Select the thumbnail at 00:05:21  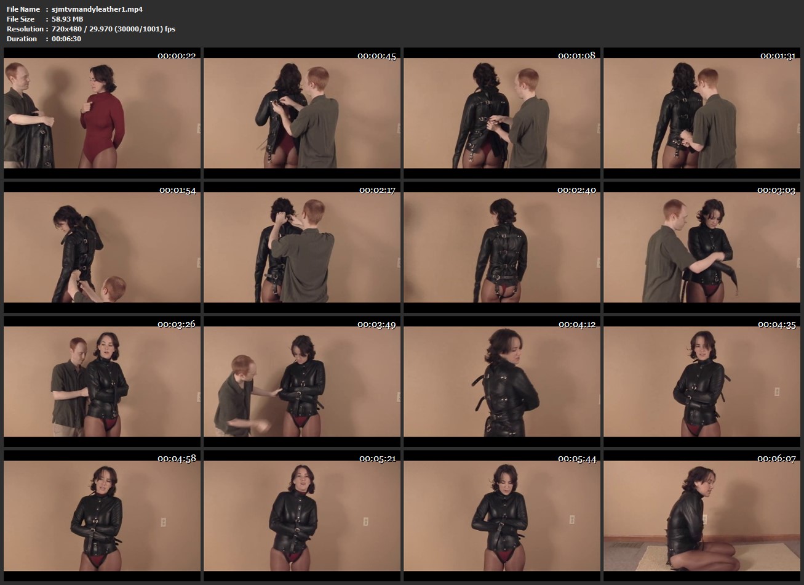pyautogui.click(x=302, y=516)
